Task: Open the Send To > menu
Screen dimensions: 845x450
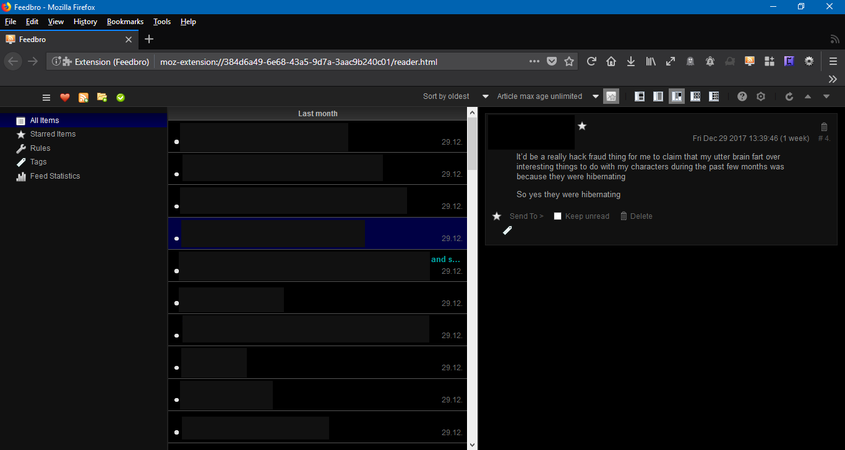Action: point(526,216)
